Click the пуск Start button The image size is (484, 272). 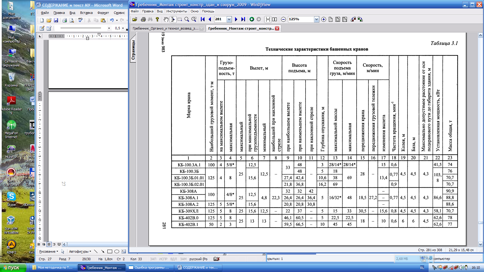coord(13,267)
